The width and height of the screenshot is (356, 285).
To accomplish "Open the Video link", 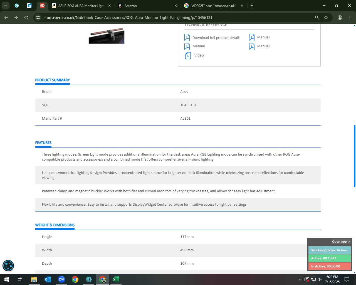I will tap(199, 55).
